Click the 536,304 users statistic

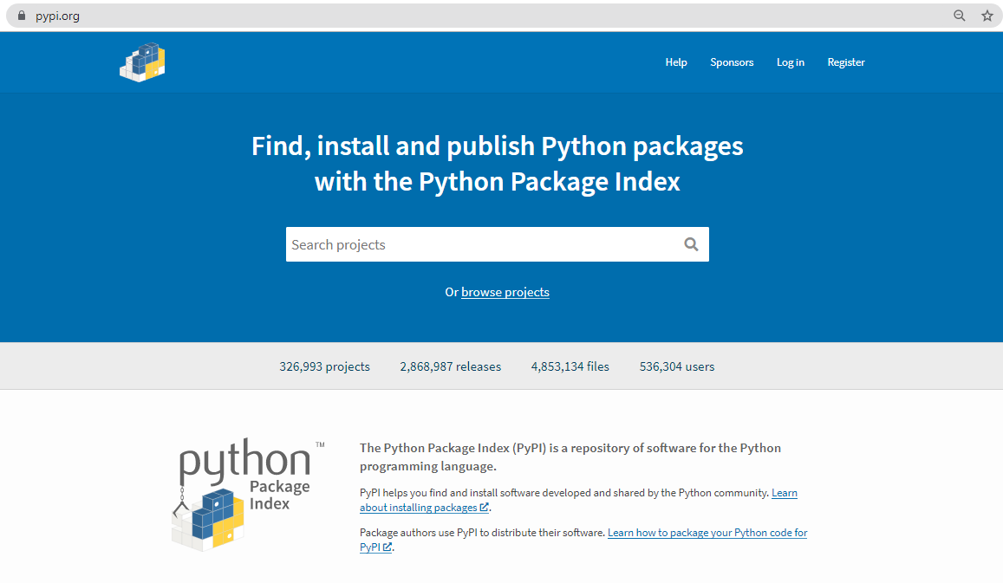pos(677,366)
